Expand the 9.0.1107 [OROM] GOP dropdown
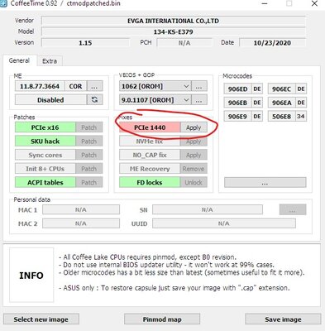The height and width of the screenshot is (331, 325). [155, 100]
